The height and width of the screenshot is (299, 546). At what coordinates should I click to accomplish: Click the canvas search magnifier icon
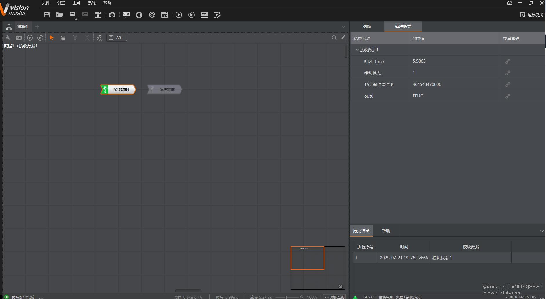[x=334, y=38]
